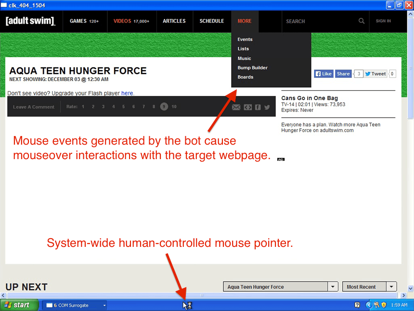414x311 pixels.
Task: Open the Most Recent sort dropdown
Action: (x=369, y=287)
